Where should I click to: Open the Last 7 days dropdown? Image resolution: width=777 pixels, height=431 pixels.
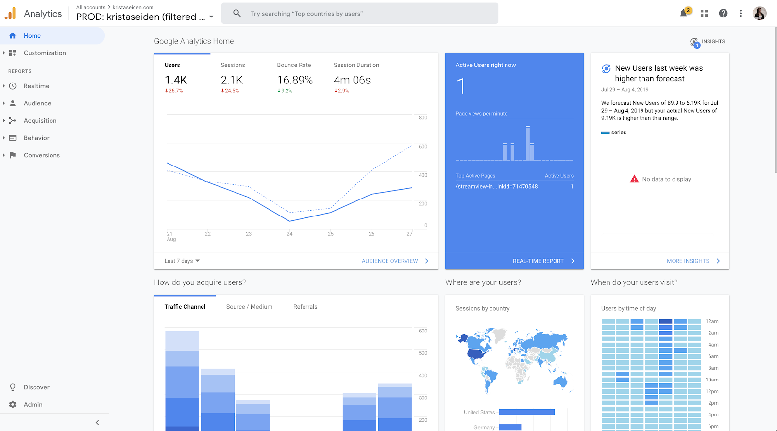(x=182, y=261)
